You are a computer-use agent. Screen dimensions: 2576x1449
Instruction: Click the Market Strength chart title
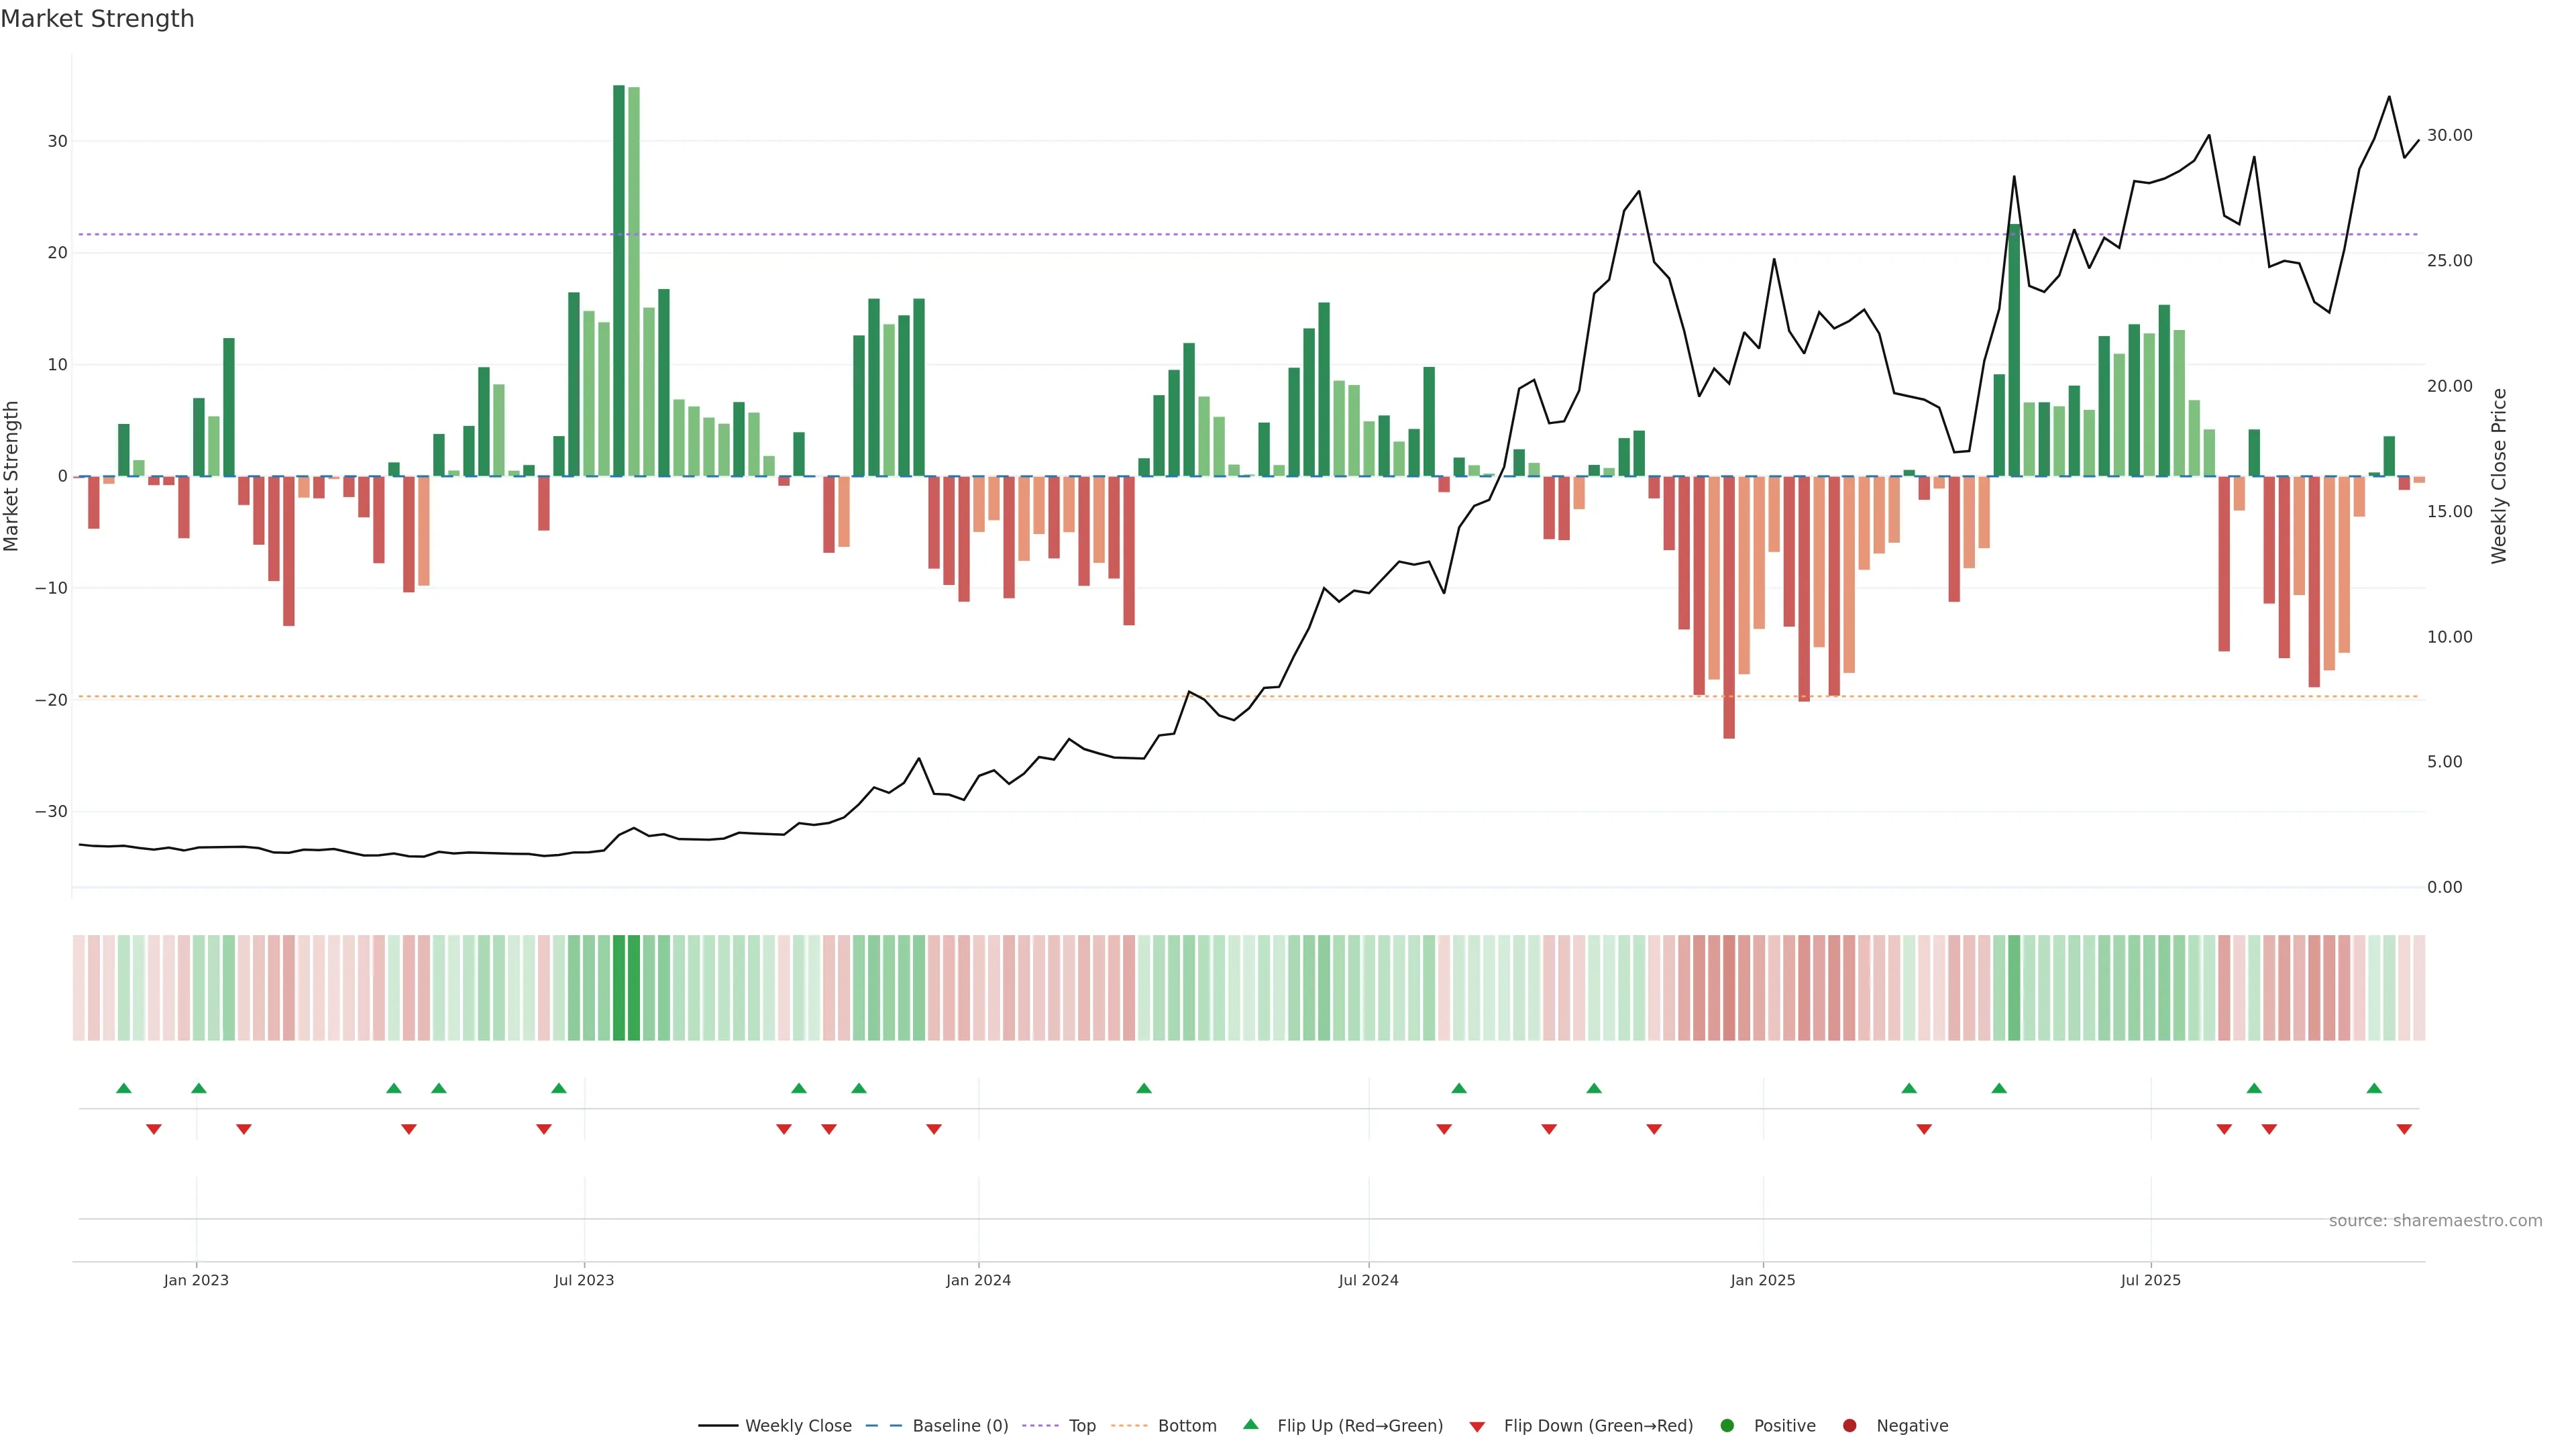[97, 19]
